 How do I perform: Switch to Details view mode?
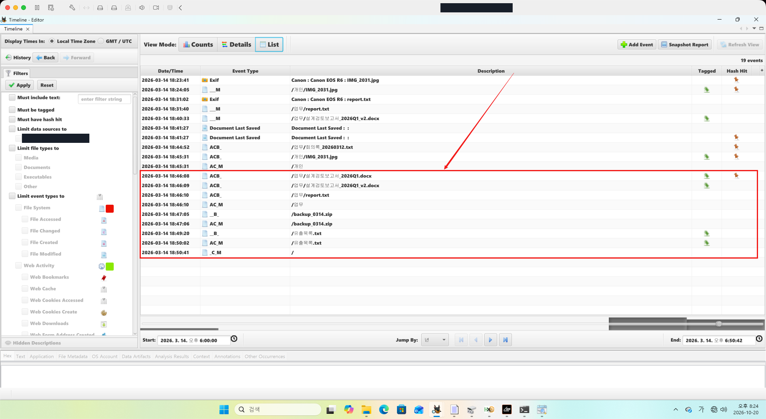[x=237, y=45]
